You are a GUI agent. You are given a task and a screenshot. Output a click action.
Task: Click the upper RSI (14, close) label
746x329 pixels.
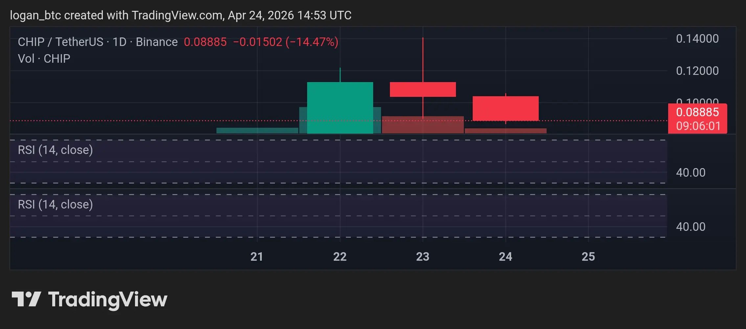click(55, 150)
